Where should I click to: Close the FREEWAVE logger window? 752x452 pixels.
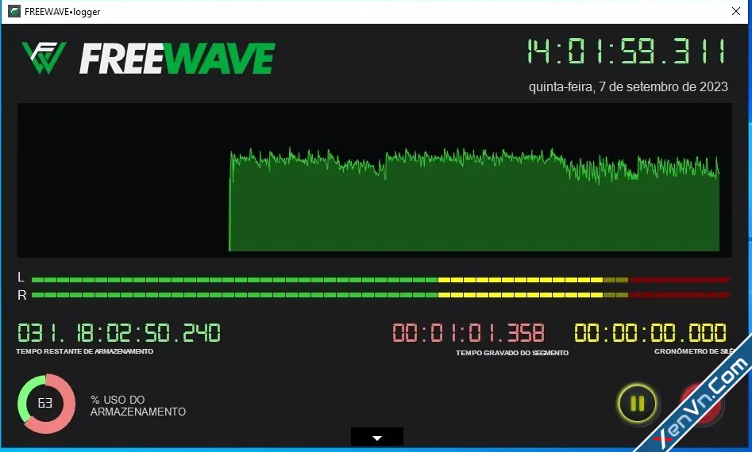[736, 11]
